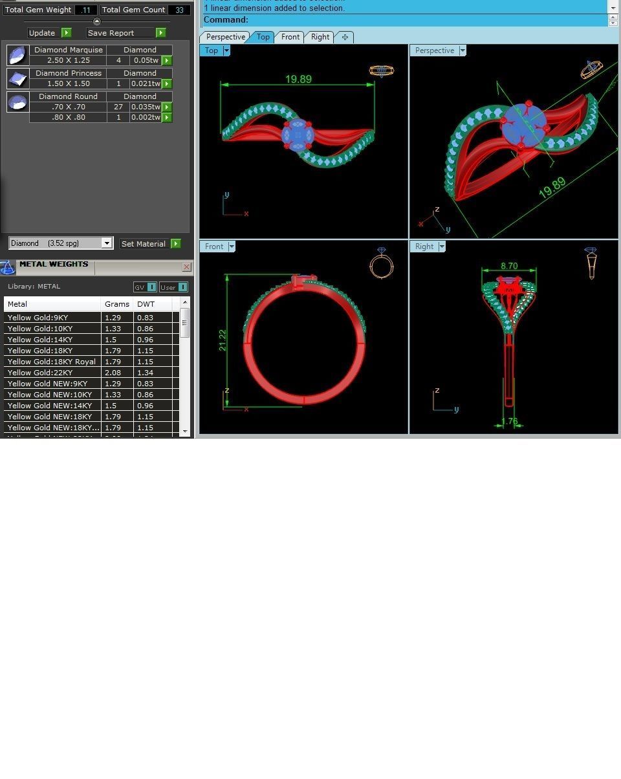Switch to the Top viewport tab
This screenshot has width=621, height=779.
[x=263, y=37]
